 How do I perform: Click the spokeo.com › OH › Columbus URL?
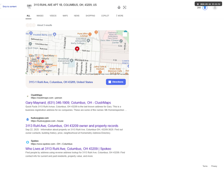[x=52, y=144]
